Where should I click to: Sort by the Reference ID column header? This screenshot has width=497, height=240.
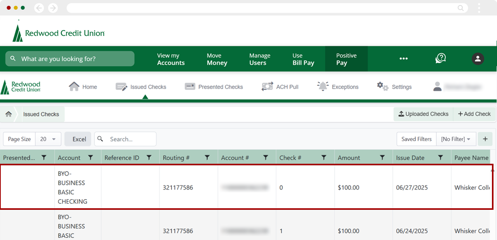pos(122,158)
